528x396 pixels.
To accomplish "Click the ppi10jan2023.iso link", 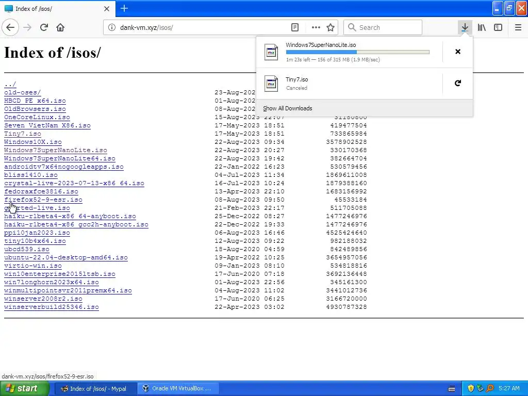I will pyautogui.click(x=37, y=233).
